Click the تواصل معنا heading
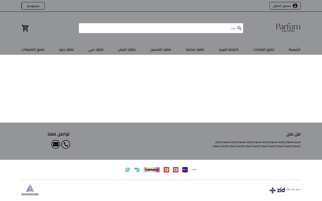Image resolution: width=322 pixels, height=201 pixels. coord(59,134)
